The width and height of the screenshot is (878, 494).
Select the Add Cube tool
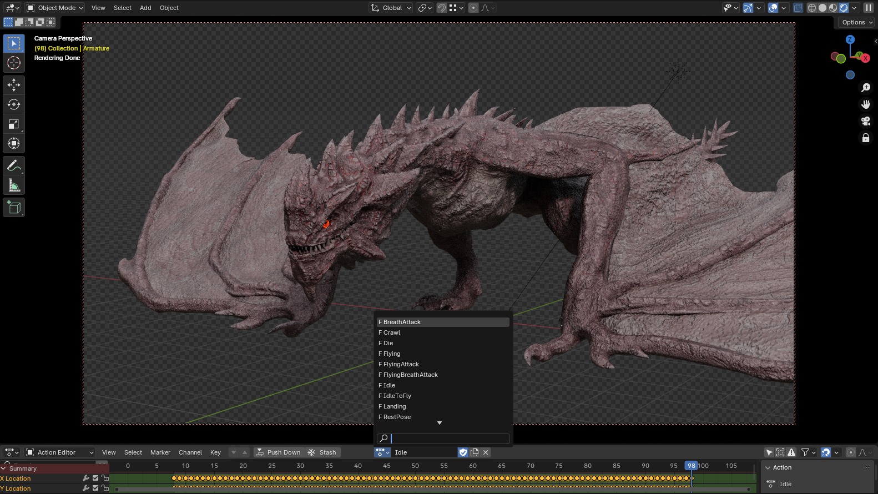(x=14, y=208)
